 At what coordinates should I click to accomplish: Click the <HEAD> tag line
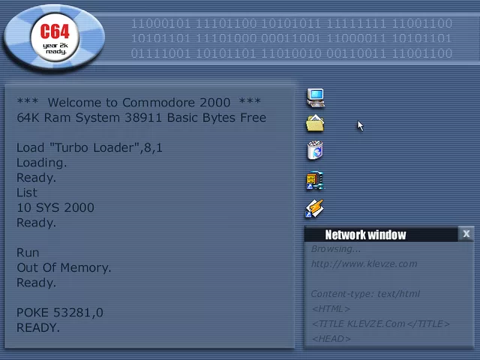331,339
